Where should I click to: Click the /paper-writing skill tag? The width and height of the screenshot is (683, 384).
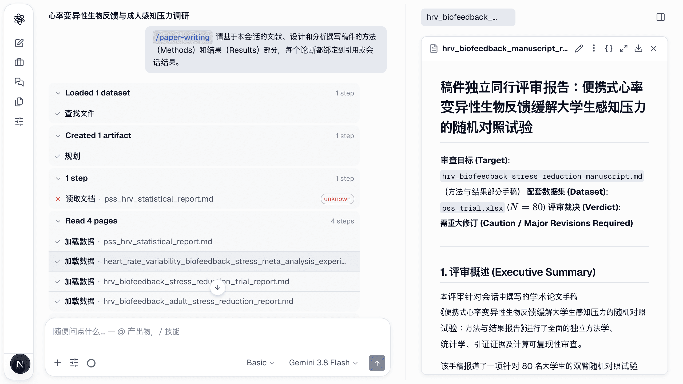pyautogui.click(x=182, y=37)
